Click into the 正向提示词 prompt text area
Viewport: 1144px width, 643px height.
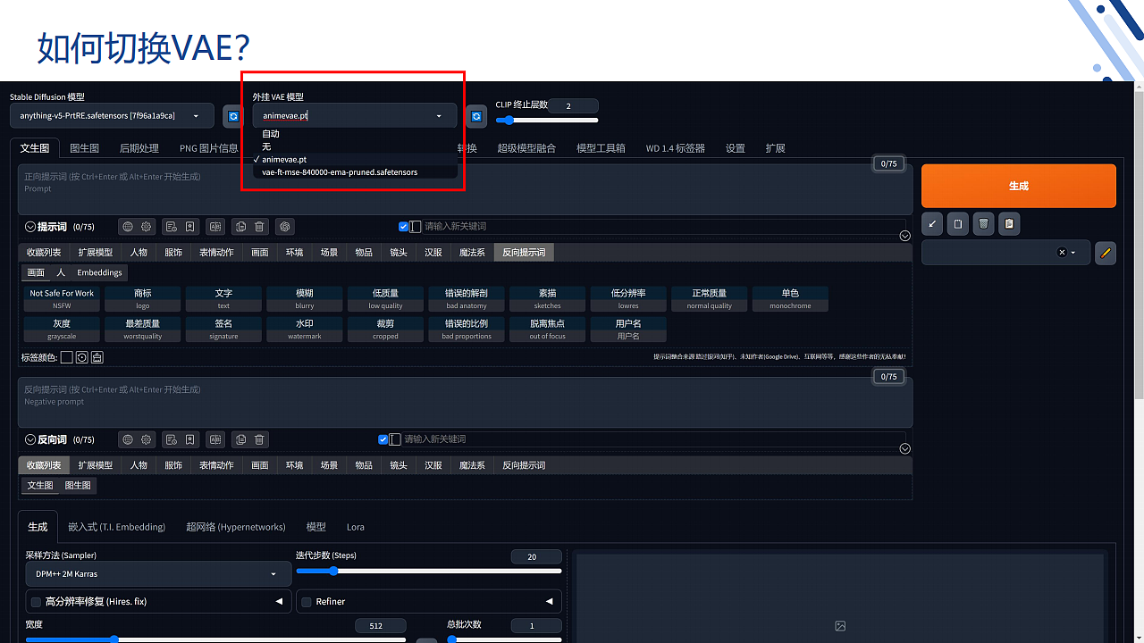[x=465, y=189]
